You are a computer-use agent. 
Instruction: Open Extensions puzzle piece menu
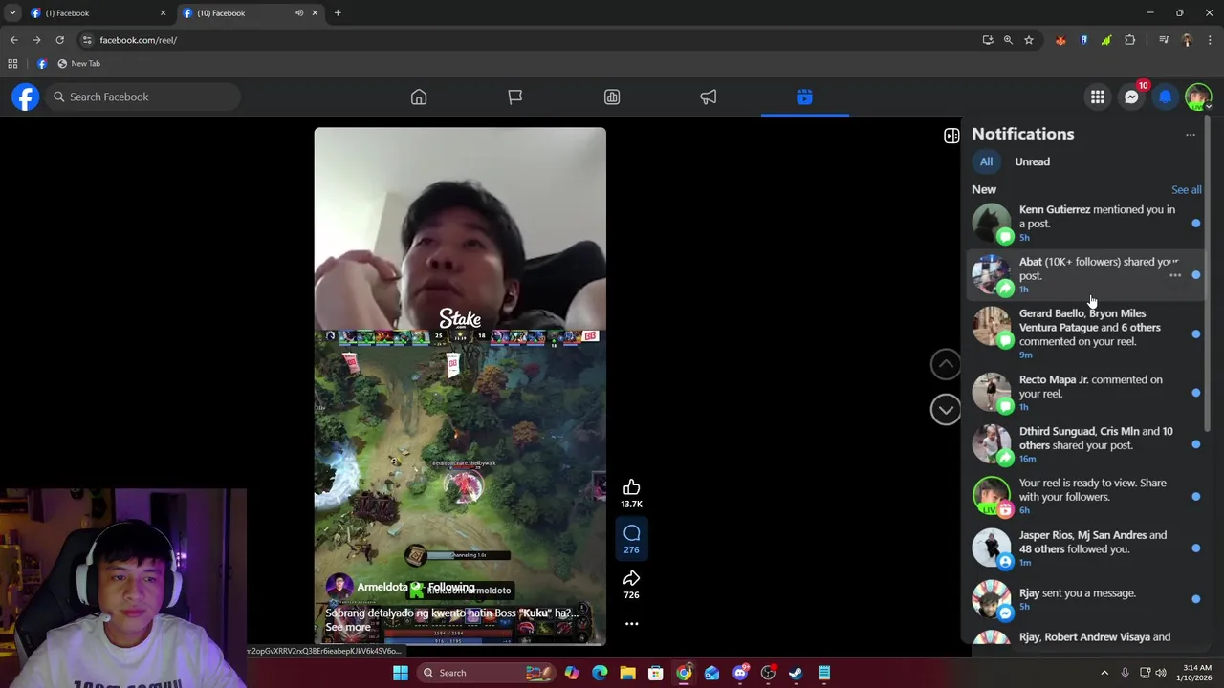coord(1130,40)
